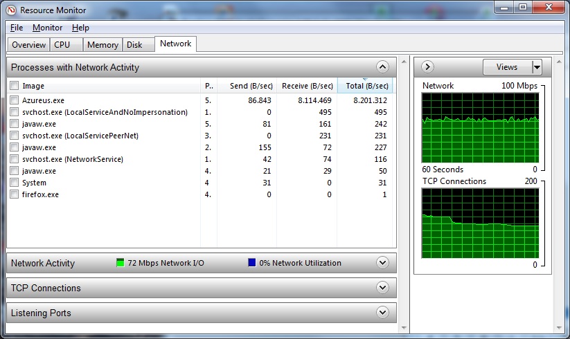
Task: Open the Views dropdown arrow
Action: pyautogui.click(x=537, y=67)
